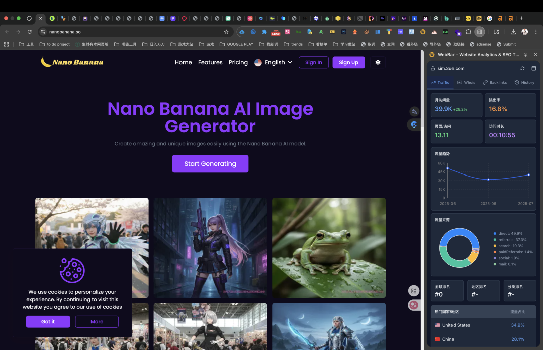Screen dimensions: 543x350
Task: Click the Nano Banana logo
Action: click(72, 62)
